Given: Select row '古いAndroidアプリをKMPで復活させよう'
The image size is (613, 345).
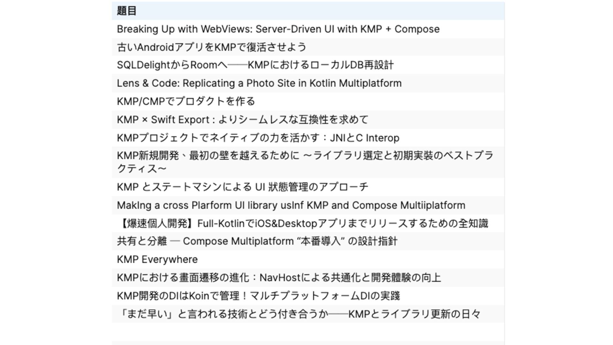Looking at the screenshot, I should click(x=308, y=47).
